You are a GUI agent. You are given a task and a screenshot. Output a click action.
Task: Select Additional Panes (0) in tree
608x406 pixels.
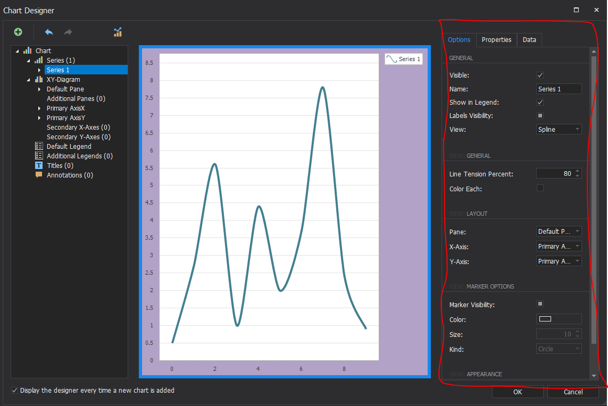76,99
